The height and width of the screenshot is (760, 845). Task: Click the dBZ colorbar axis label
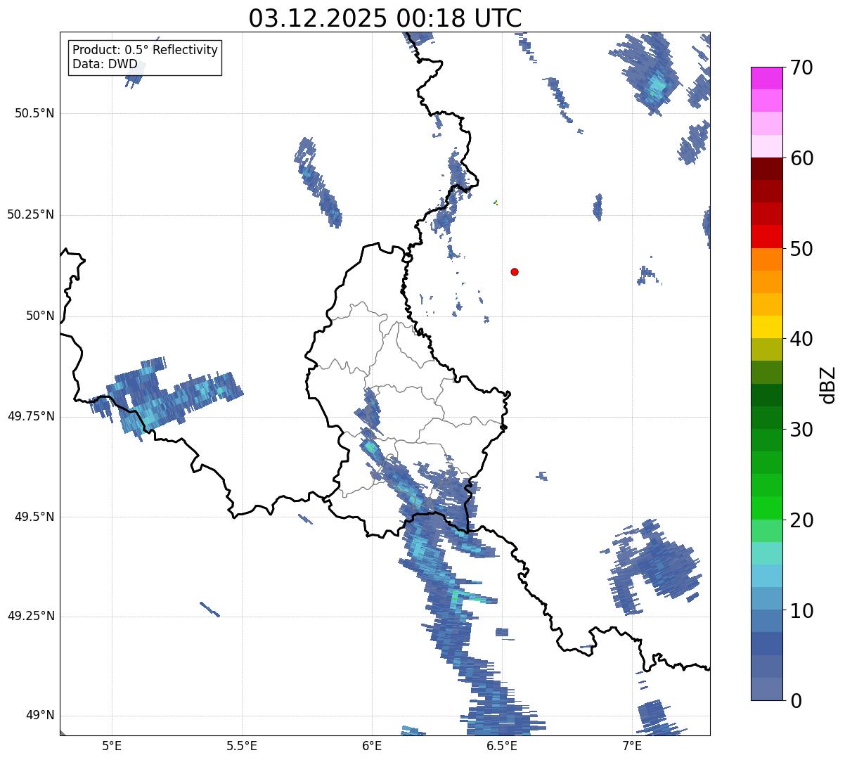pyautogui.click(x=828, y=385)
